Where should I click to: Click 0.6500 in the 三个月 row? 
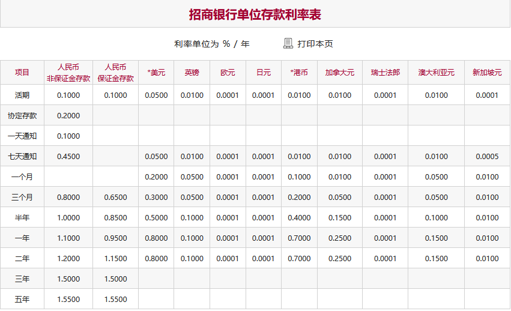coord(116,198)
